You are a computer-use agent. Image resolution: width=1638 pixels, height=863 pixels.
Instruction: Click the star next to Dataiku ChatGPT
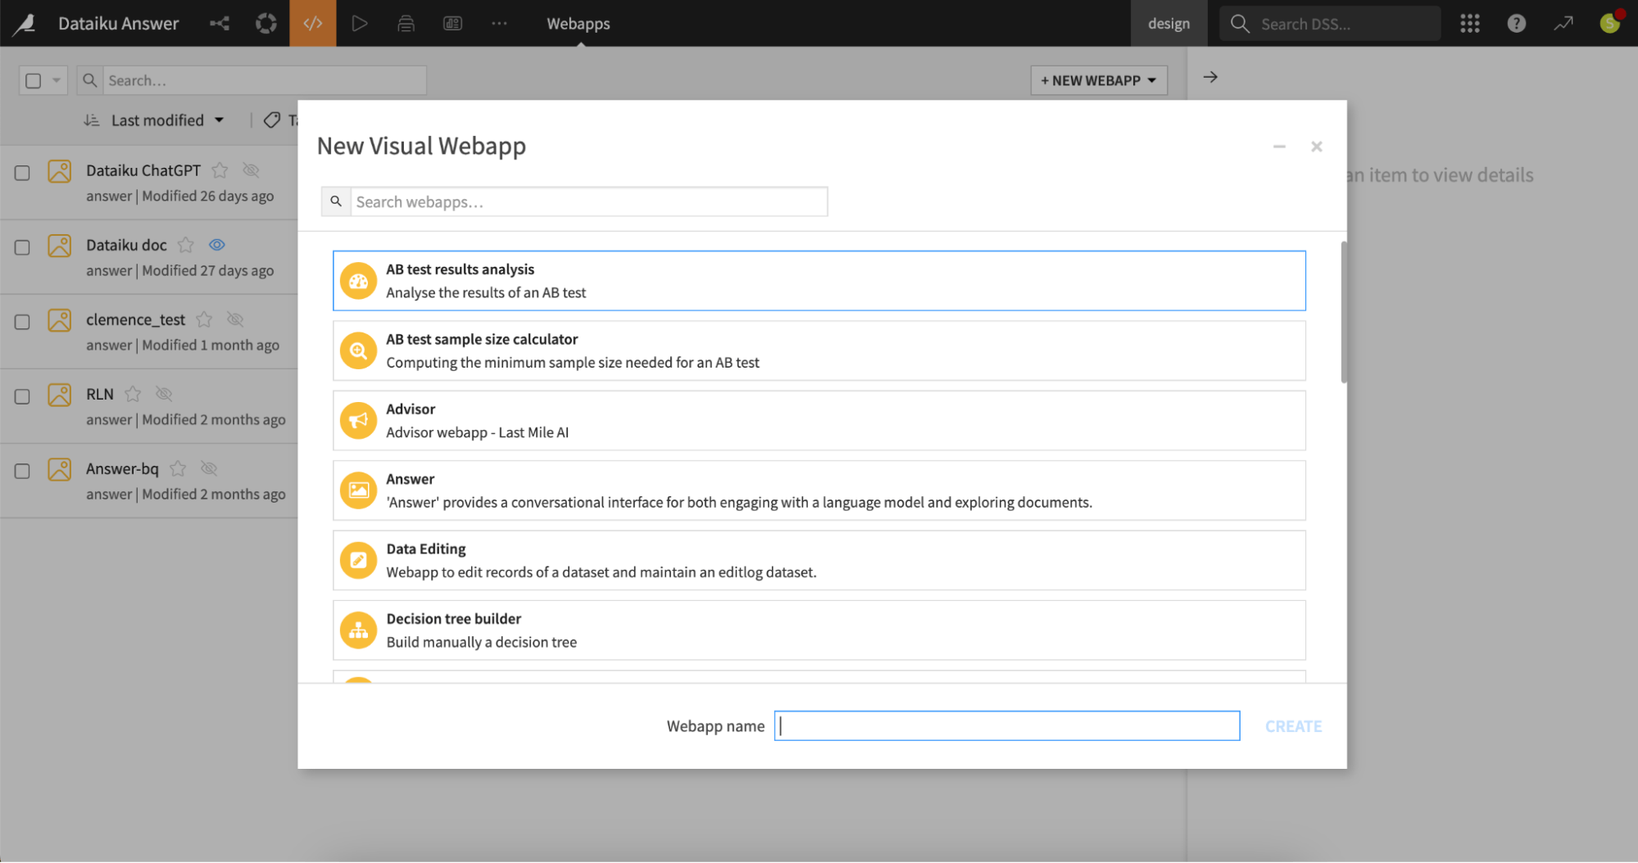pos(220,170)
